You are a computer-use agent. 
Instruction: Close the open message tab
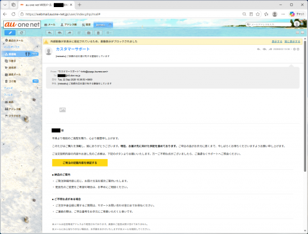click(110, 25)
